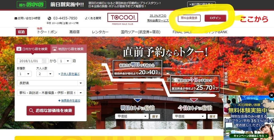Click the map icon on 地図から宿を検索 tab
Image resolution: width=274 pixels, height=140 pixels.
55,49
